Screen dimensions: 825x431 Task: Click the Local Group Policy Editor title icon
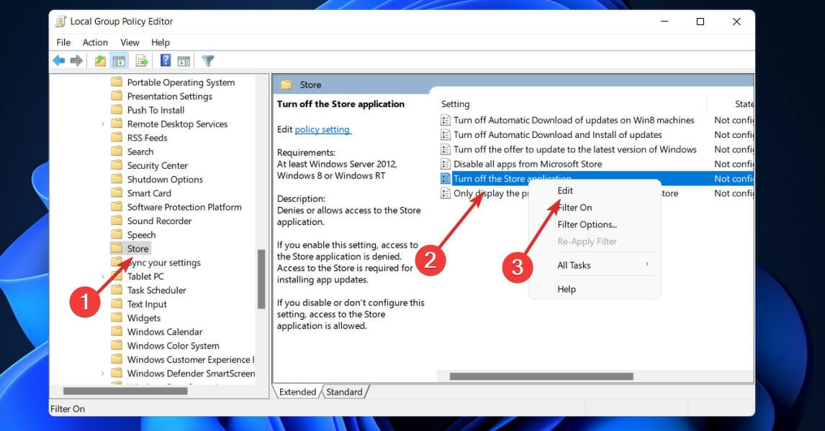(x=61, y=22)
